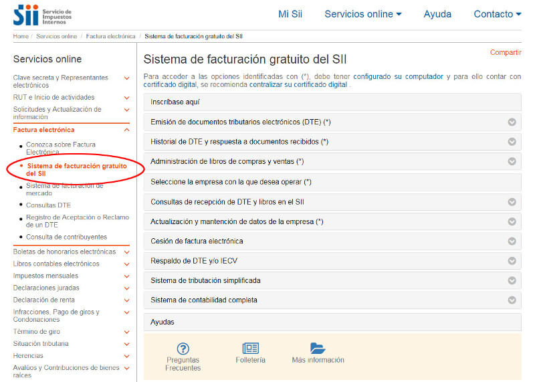Open Preguntas Frecuentes question mark icon

[183, 348]
